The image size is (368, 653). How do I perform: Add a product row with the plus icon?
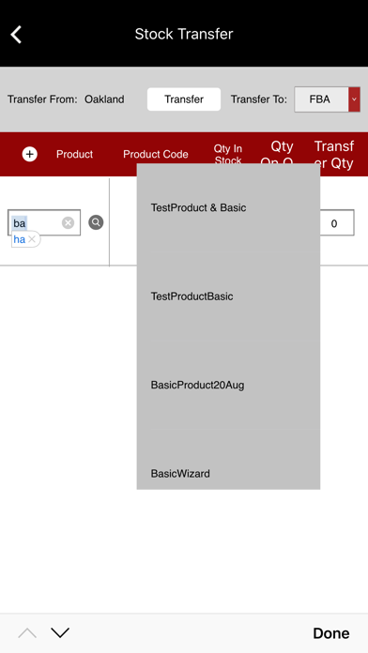click(30, 154)
